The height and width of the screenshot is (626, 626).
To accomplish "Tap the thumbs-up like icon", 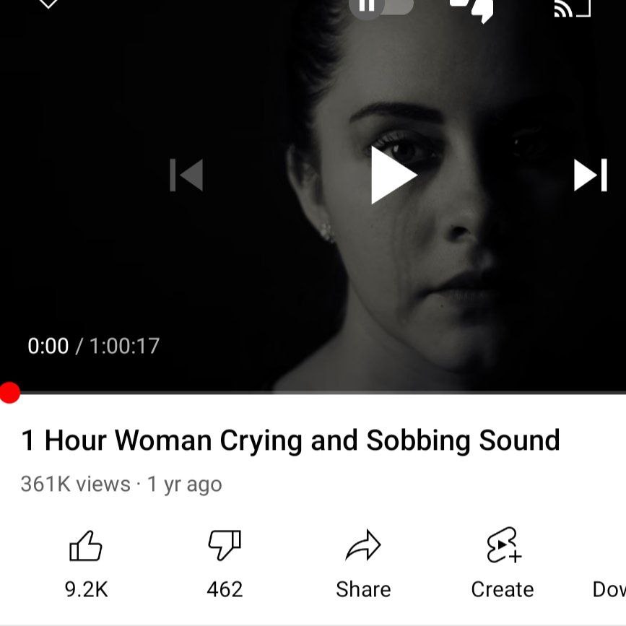I will coord(86,546).
